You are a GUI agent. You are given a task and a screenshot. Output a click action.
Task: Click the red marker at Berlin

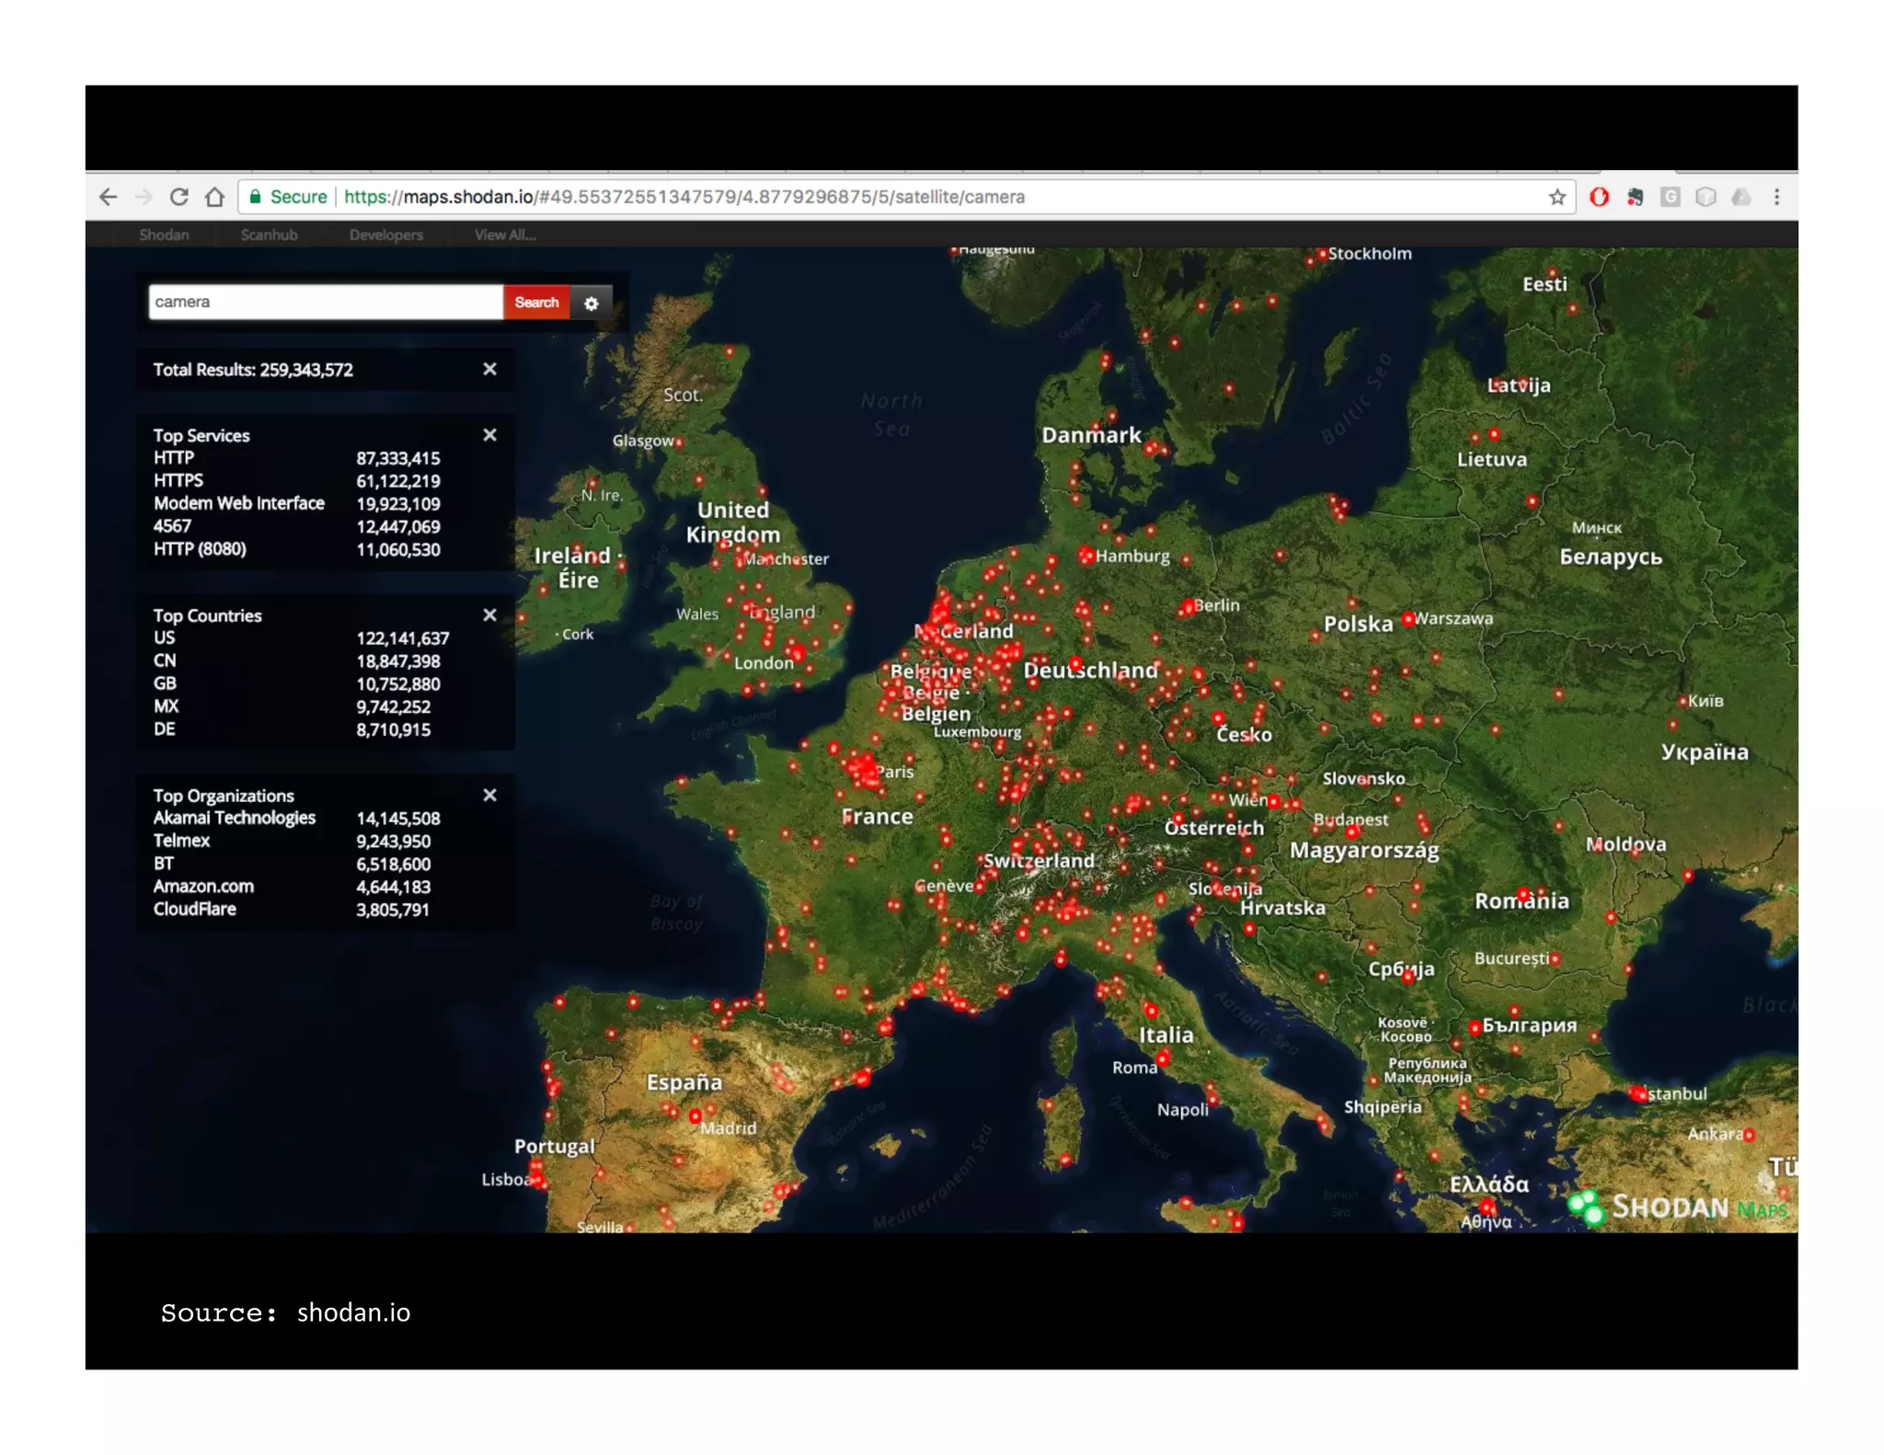[x=1187, y=607]
